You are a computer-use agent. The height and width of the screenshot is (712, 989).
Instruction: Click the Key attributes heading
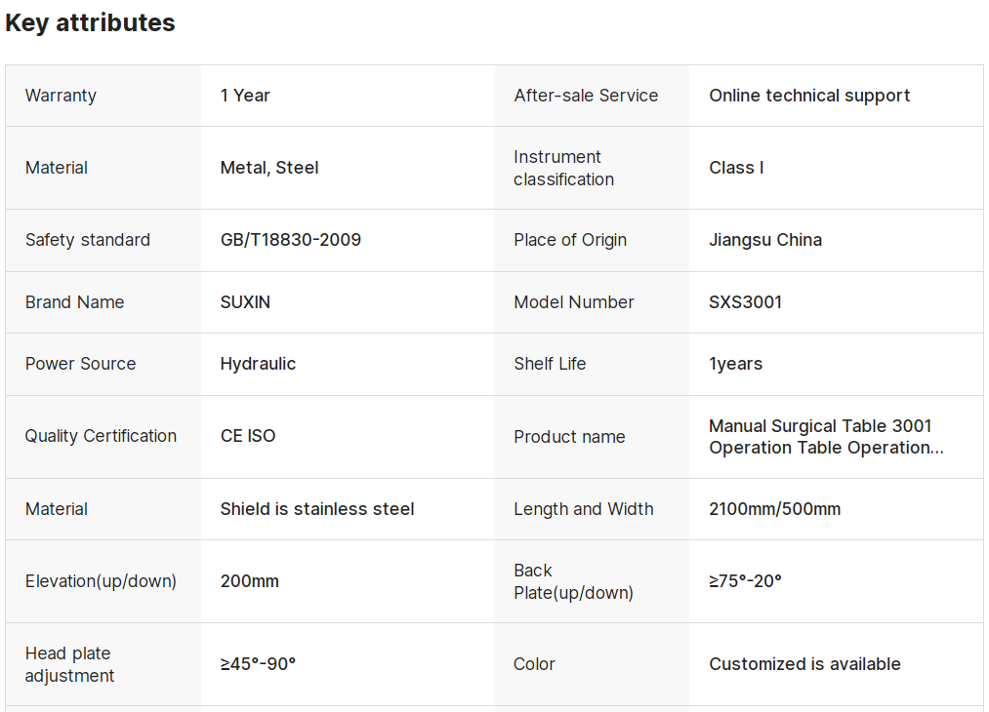[90, 22]
